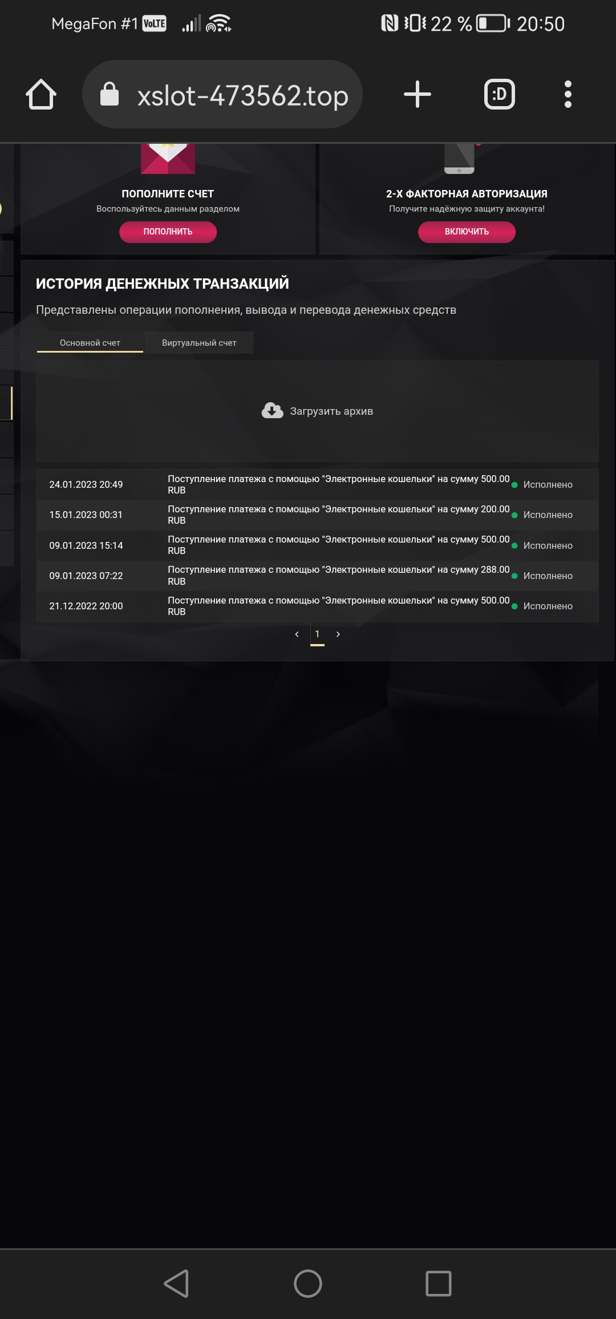
Task: Click the cloud download archive icon
Action: (272, 411)
